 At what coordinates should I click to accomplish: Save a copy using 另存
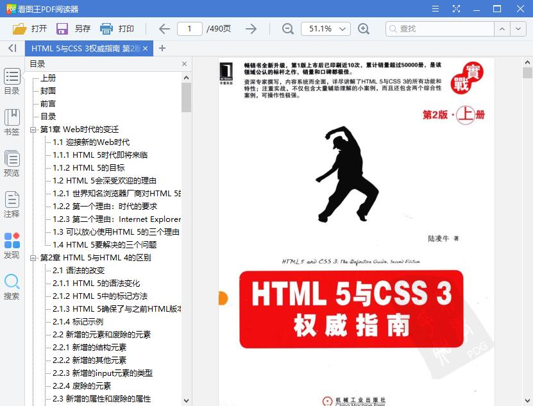click(x=73, y=29)
